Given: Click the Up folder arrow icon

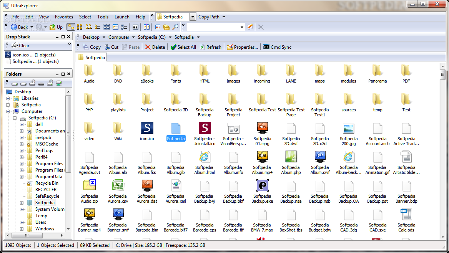Looking at the screenshot, I should pos(52,27).
